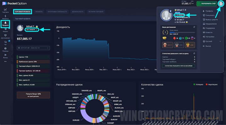Open the Trading chart sidebar icon

point(5,9)
